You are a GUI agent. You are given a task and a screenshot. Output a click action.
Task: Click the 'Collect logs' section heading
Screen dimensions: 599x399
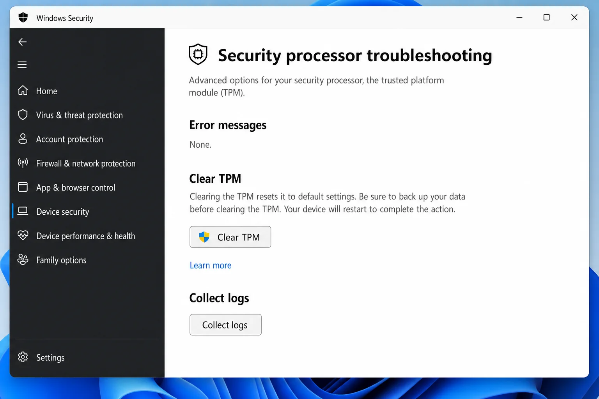point(219,298)
